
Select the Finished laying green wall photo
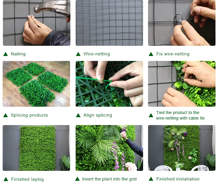tap(36, 148)
